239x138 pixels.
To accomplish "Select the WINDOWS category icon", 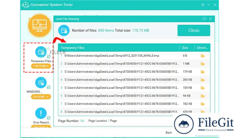I will pyautogui.click(x=41, y=83).
